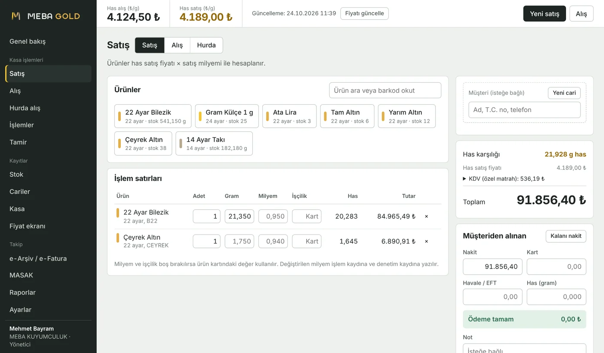Add the 14 Ayar Takı product card

(214, 144)
